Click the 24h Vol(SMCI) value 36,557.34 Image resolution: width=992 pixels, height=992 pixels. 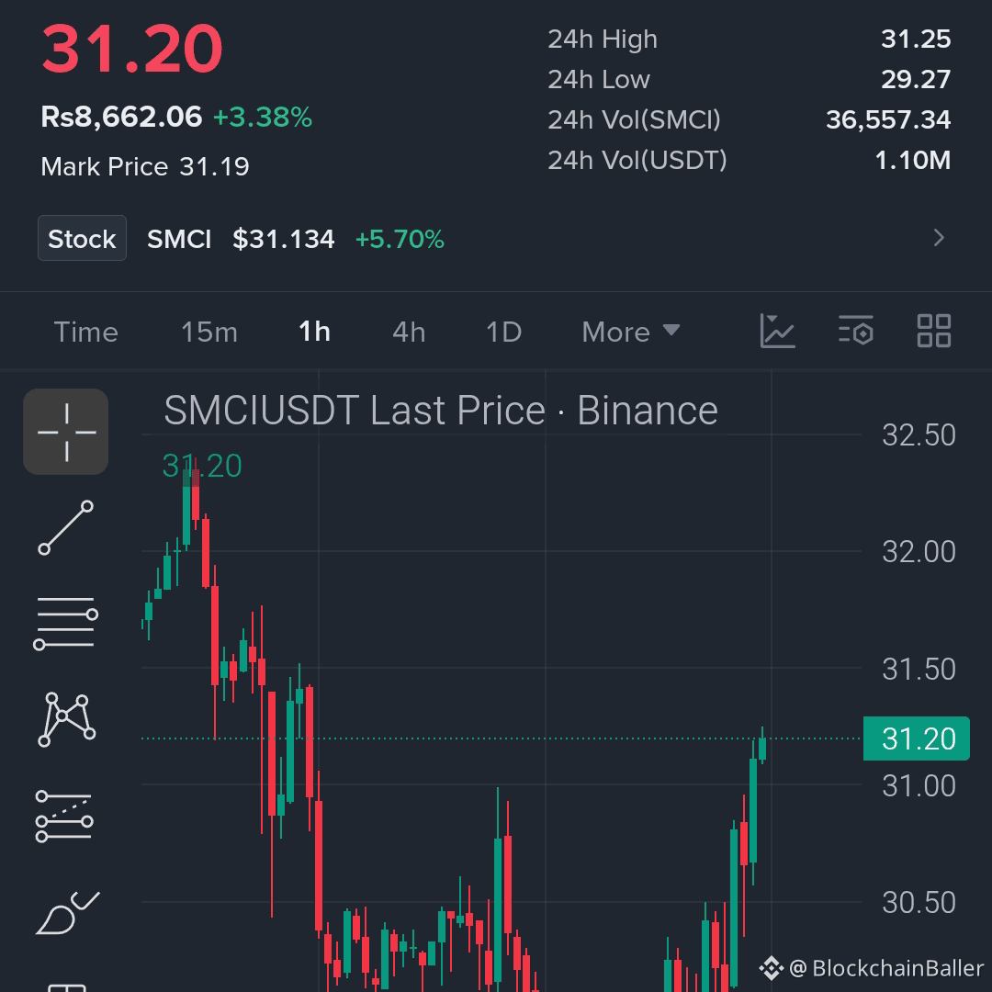pos(888,119)
